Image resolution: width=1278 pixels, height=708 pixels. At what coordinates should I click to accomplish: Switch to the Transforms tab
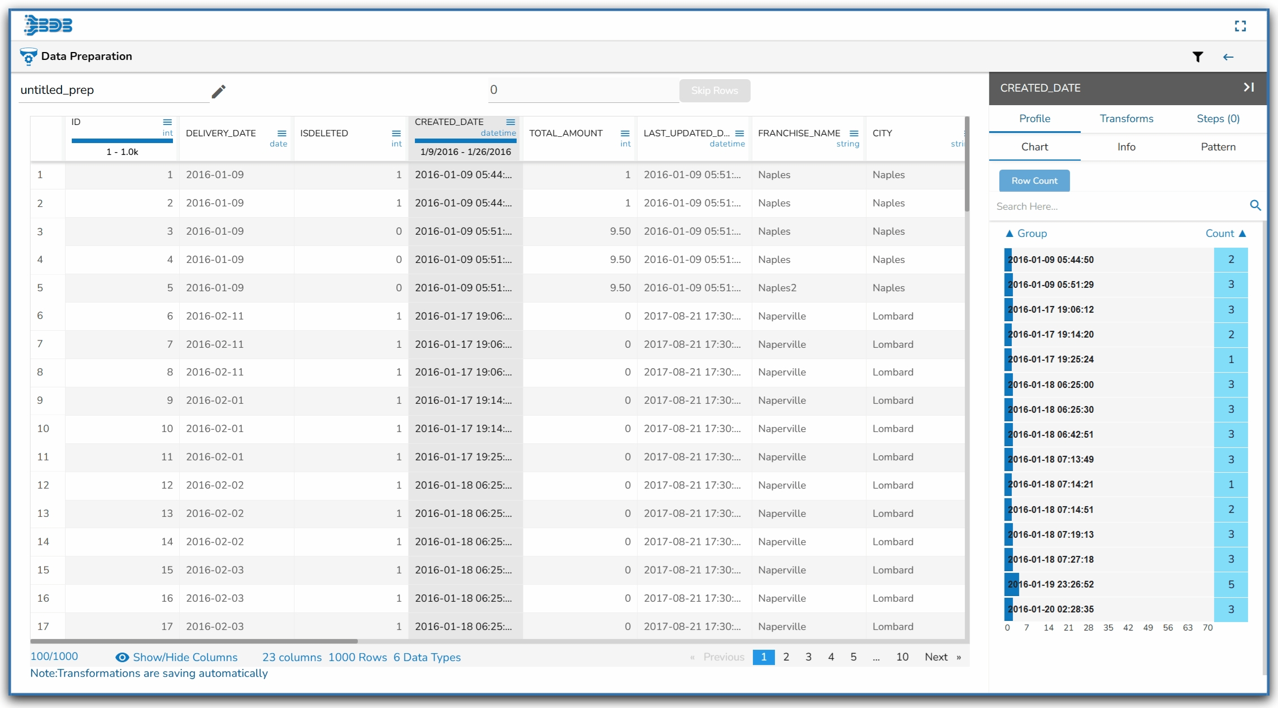click(x=1126, y=119)
